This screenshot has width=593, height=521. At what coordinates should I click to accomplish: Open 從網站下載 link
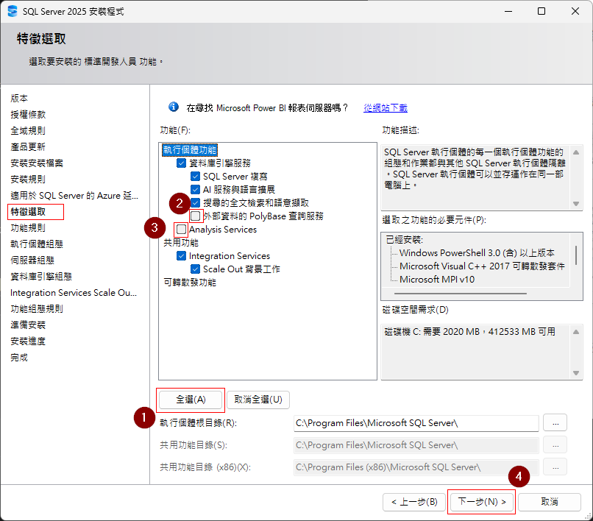pos(386,108)
